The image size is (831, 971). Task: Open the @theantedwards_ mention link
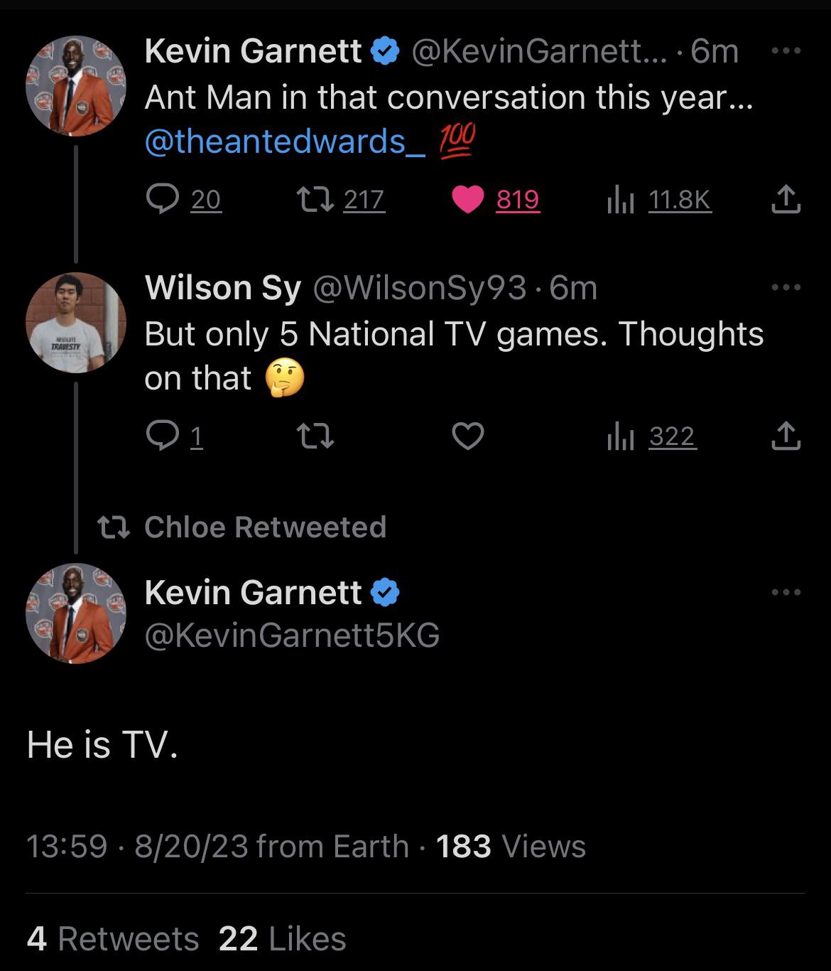click(285, 141)
